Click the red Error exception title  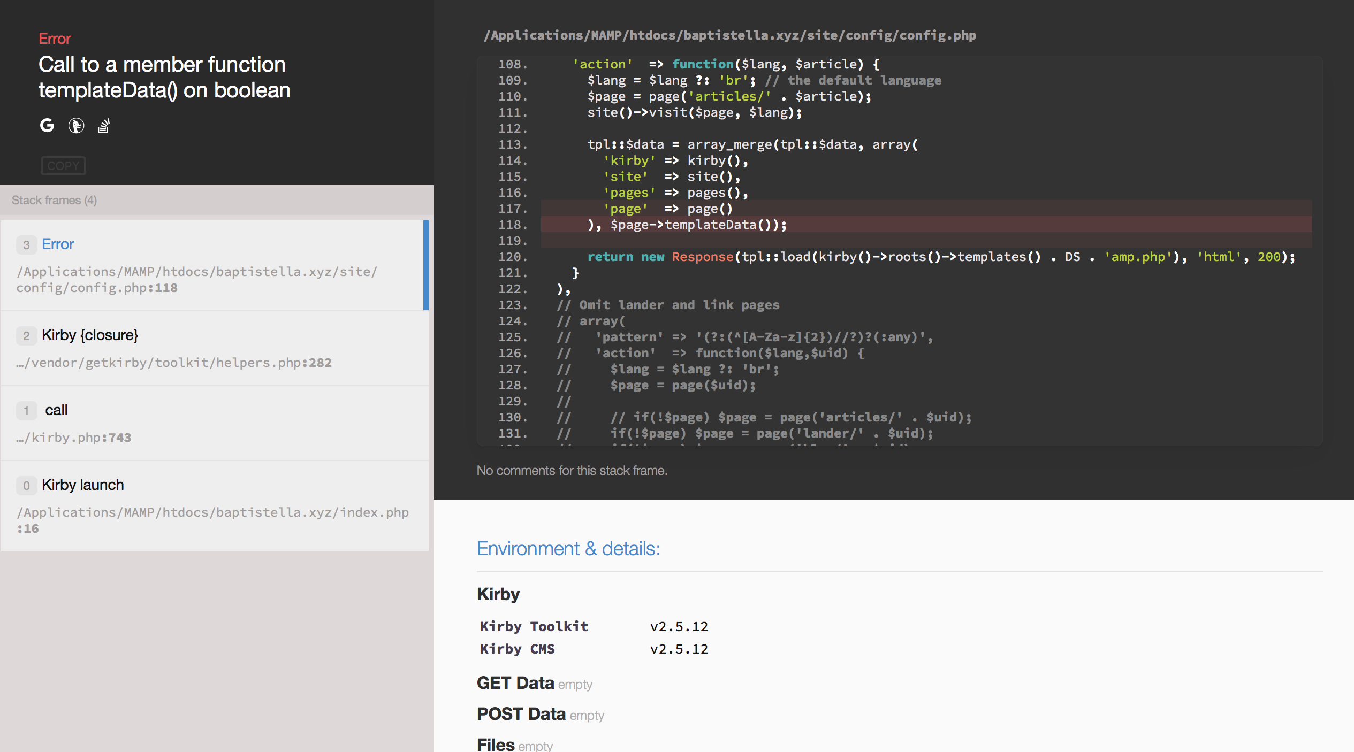55,39
